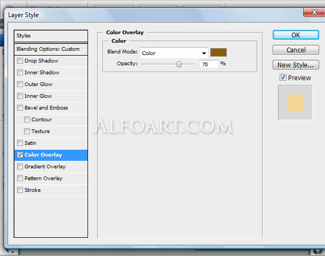The height and width of the screenshot is (256, 325).
Task: Click the style preview thumbnail
Action: coord(295,103)
